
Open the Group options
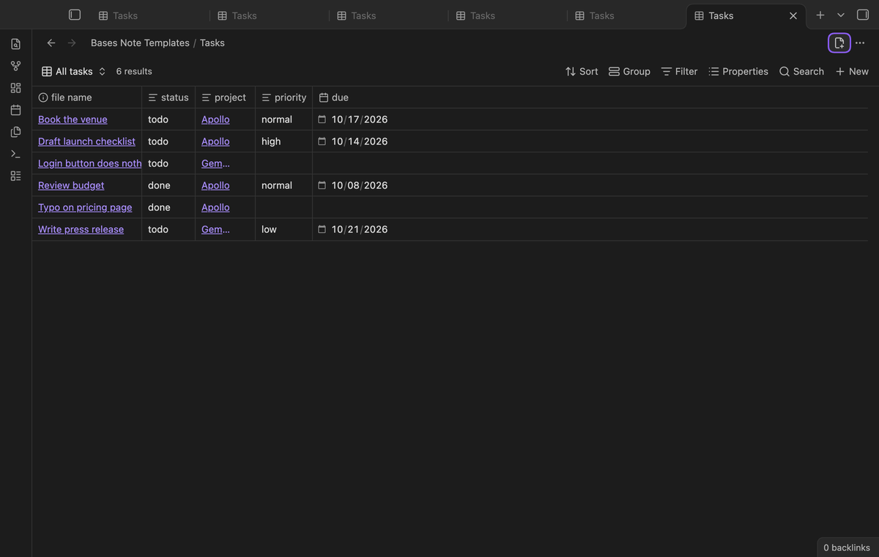coord(629,71)
